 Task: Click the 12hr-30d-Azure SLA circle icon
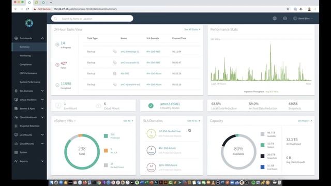pos(151,167)
